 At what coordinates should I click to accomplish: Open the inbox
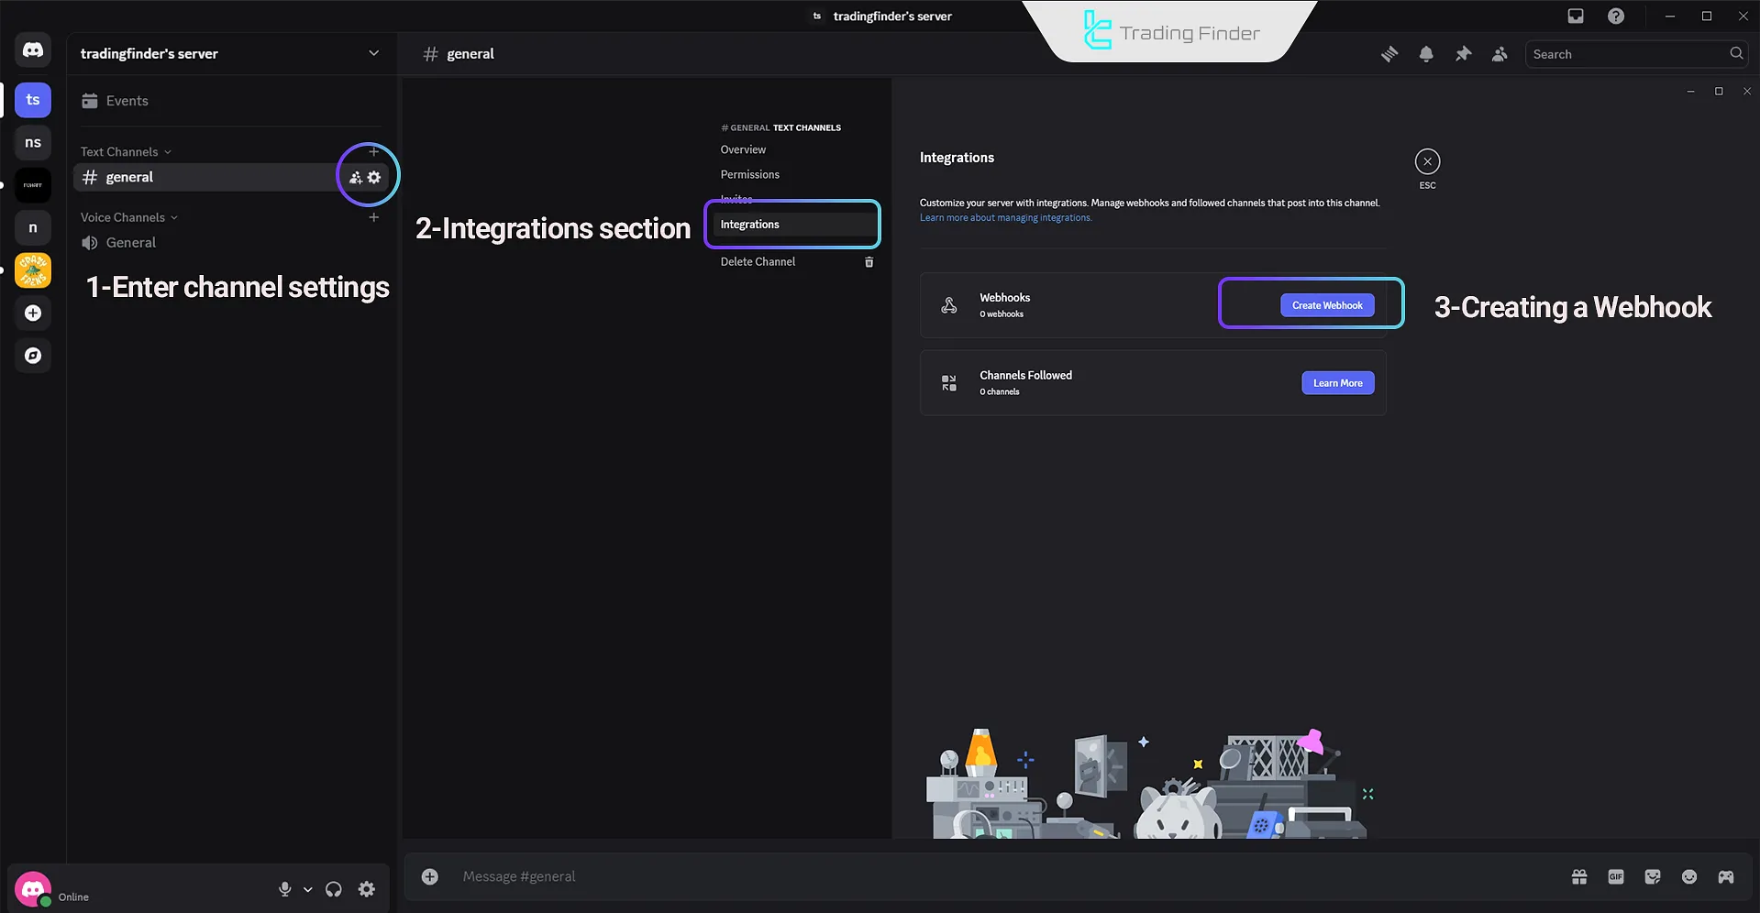(x=1575, y=16)
